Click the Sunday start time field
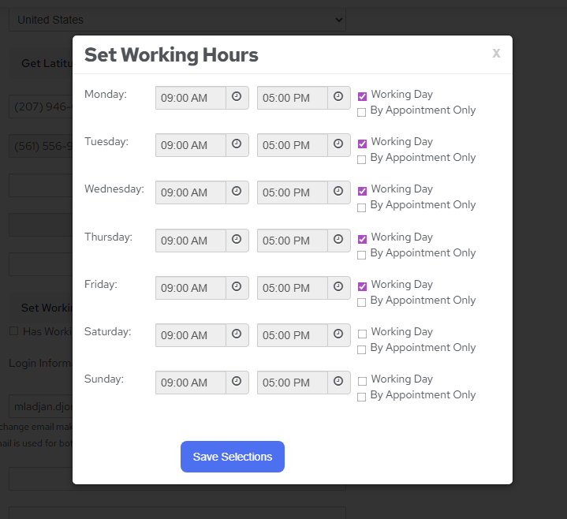The image size is (567, 519). point(191,383)
